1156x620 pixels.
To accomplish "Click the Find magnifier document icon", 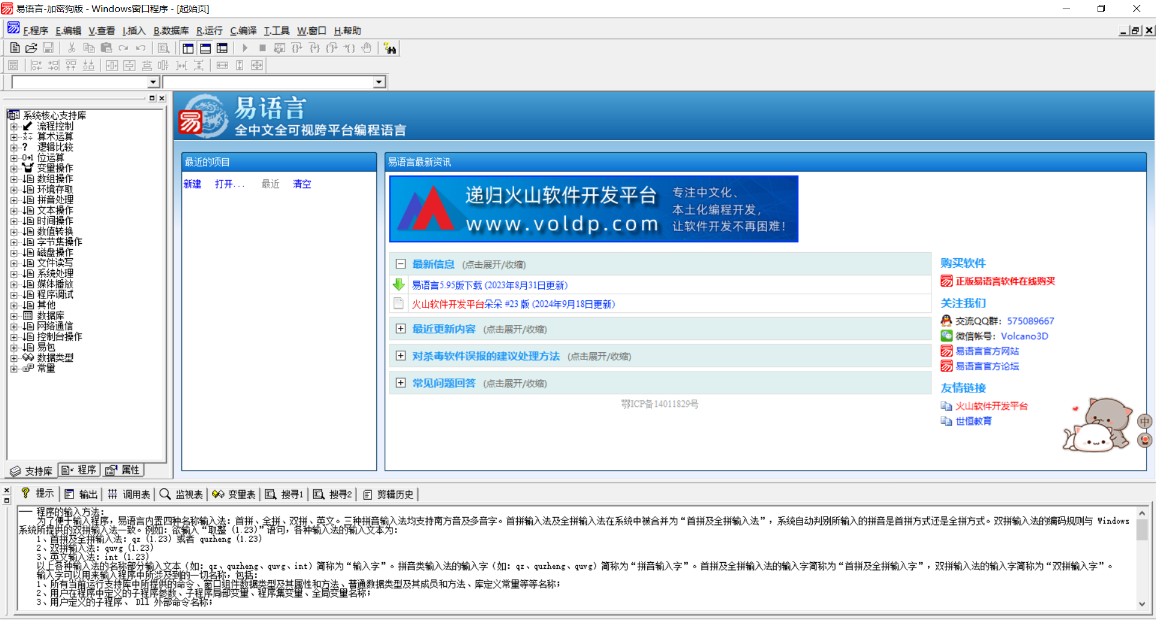I will coord(164,48).
